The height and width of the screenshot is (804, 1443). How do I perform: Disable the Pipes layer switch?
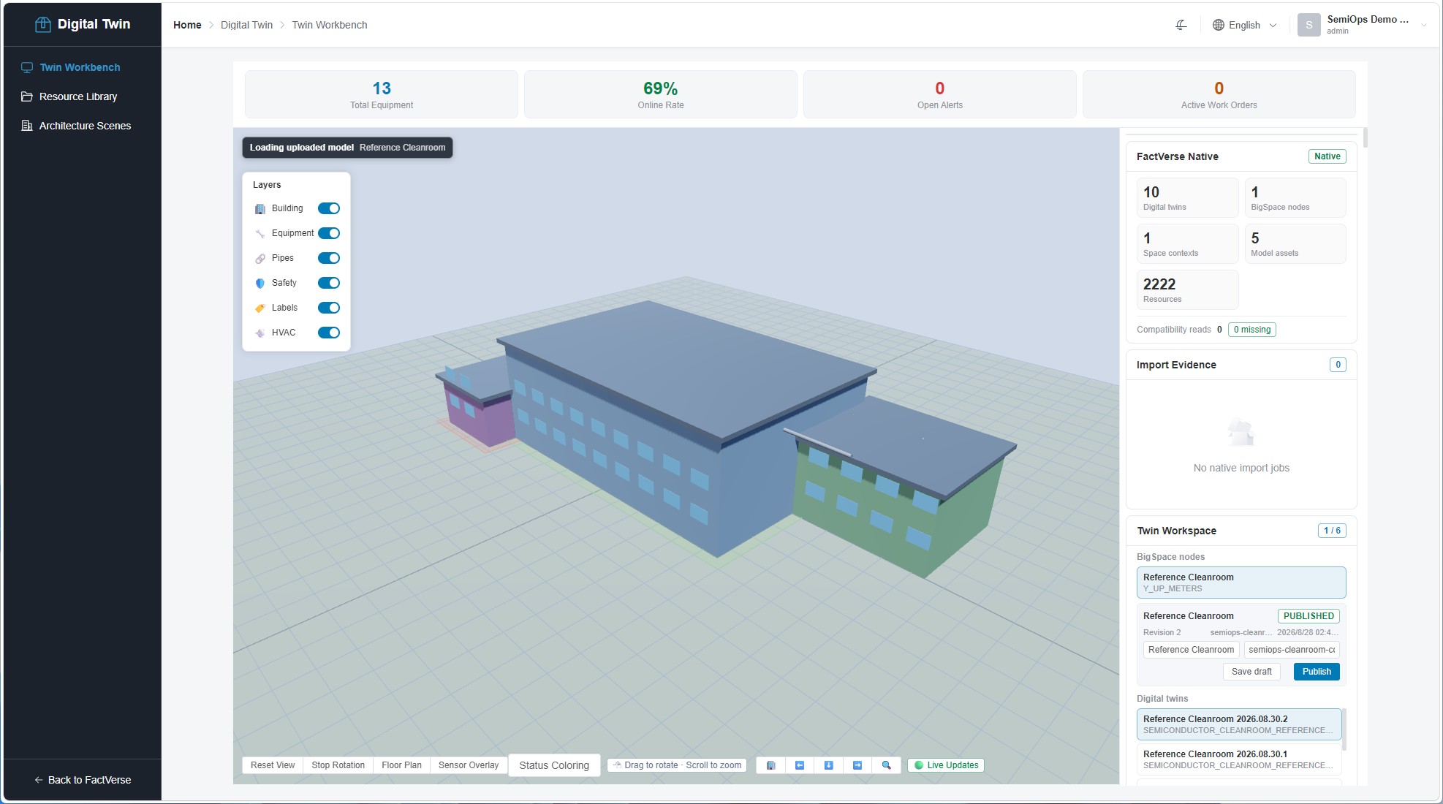coord(329,258)
